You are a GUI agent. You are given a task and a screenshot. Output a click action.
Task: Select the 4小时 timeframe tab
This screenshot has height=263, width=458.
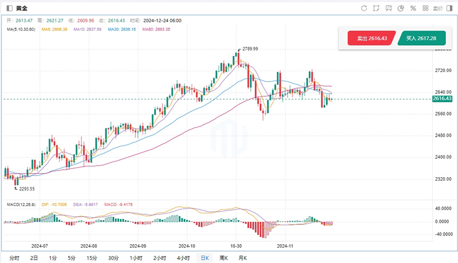pos(183,258)
